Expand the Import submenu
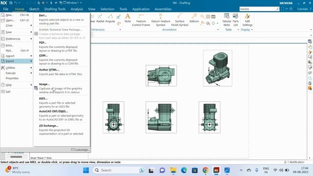The image size is (313, 176). pos(17,56)
